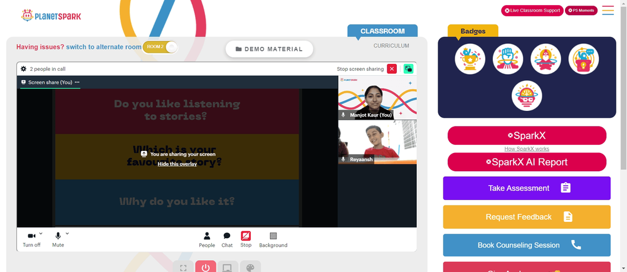
Task: Click the monitor screen icon button
Action: click(228, 268)
